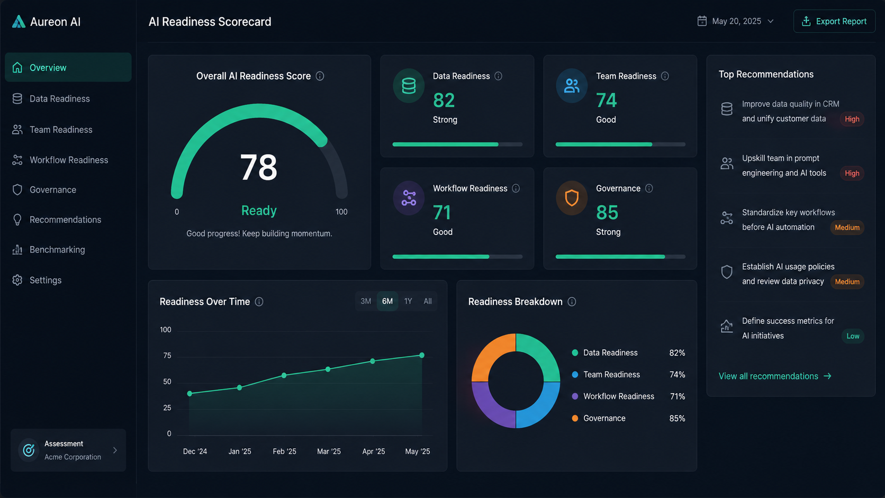Expand the Assessment Acme Corporation chevron
The image size is (885, 498).
click(115, 450)
